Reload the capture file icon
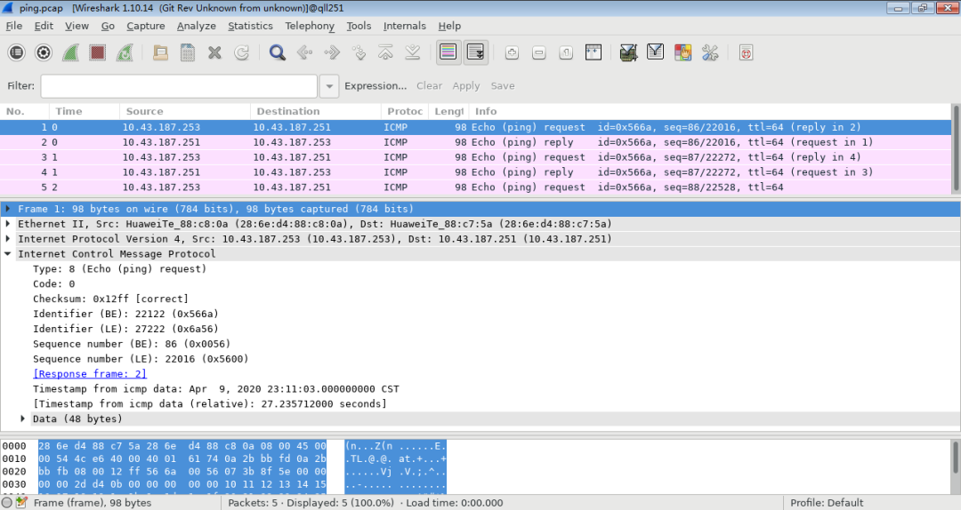Viewport: 961px width, 510px height. pos(241,52)
